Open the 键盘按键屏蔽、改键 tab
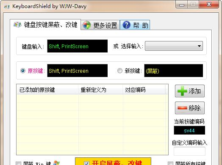 [x=45, y=25]
